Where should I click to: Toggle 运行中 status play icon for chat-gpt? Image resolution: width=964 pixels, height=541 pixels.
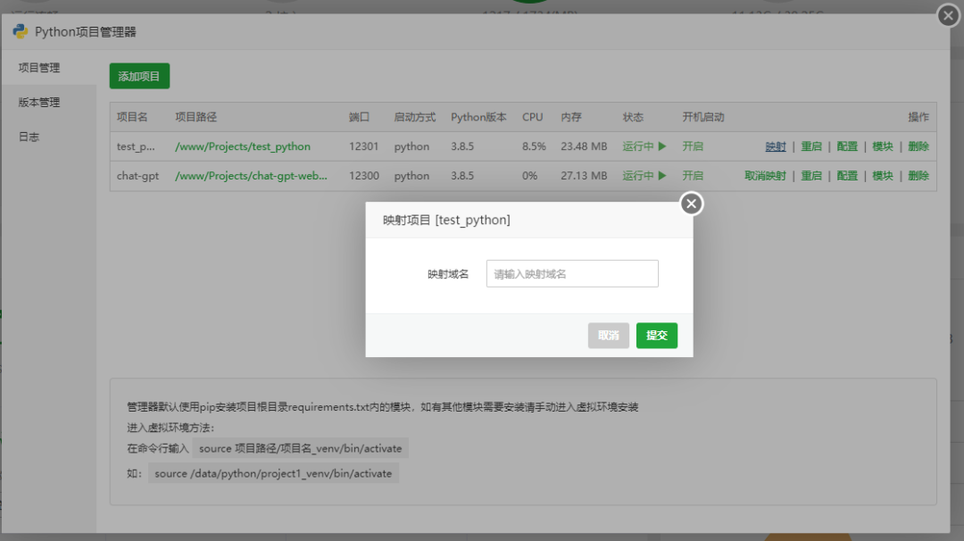click(x=661, y=176)
